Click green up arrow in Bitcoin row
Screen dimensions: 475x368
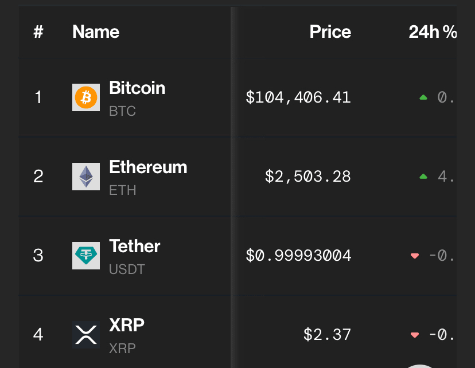click(x=423, y=98)
